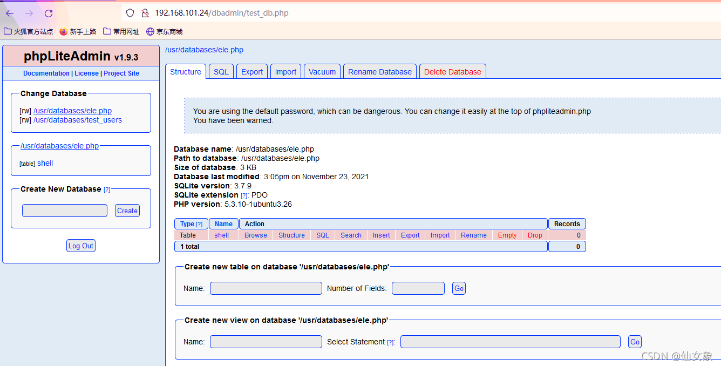The image size is (721, 366).
Task: Click Import action in the shell row
Action: coord(440,235)
